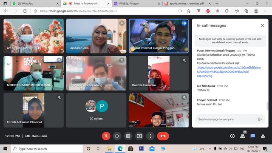
Task: Expand the 20 others participant tile
Action: point(96,110)
